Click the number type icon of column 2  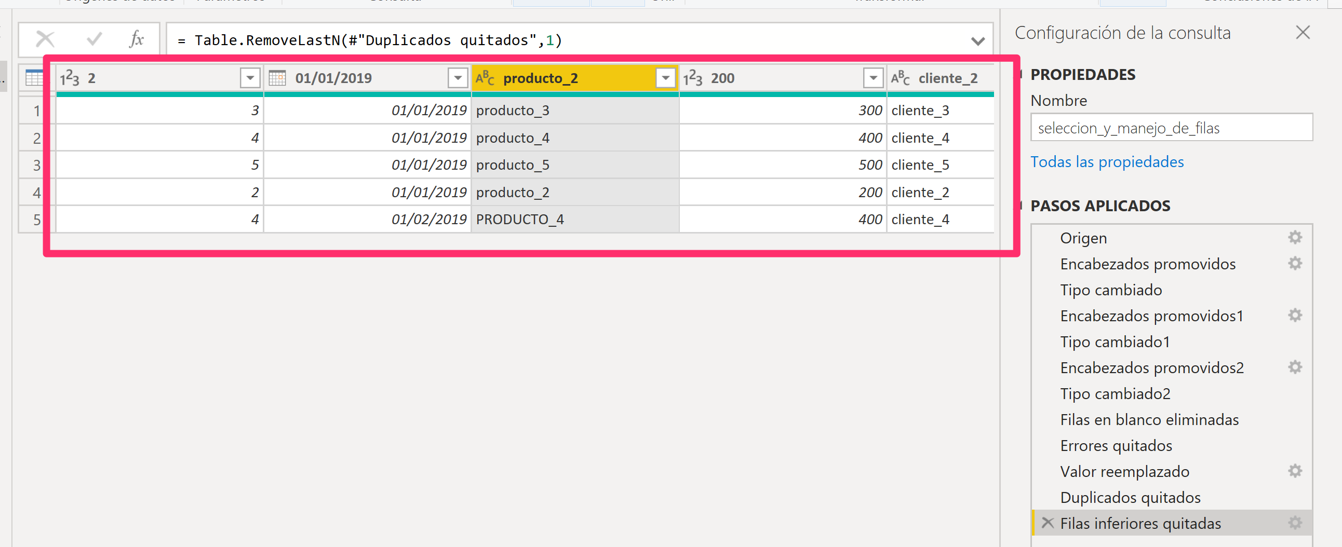[x=70, y=78]
